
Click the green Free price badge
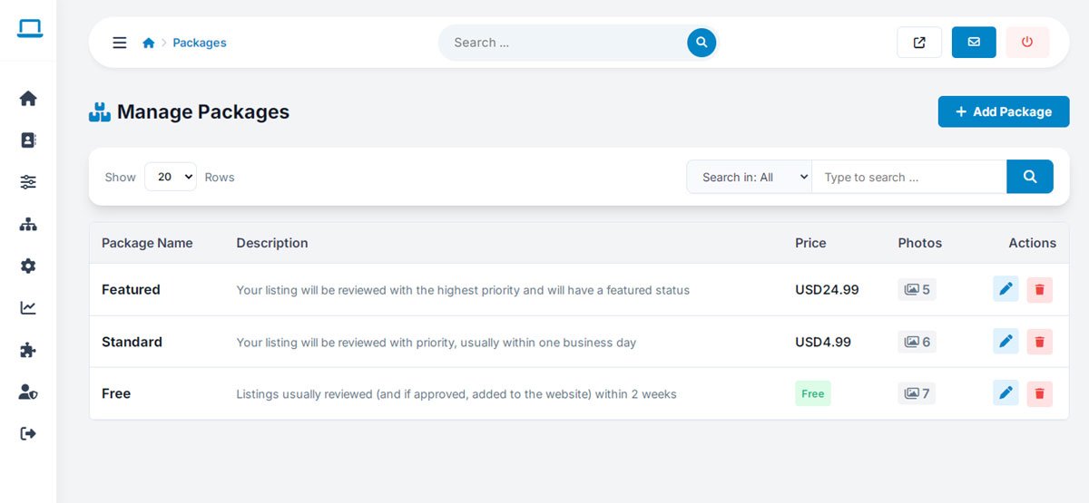point(813,393)
